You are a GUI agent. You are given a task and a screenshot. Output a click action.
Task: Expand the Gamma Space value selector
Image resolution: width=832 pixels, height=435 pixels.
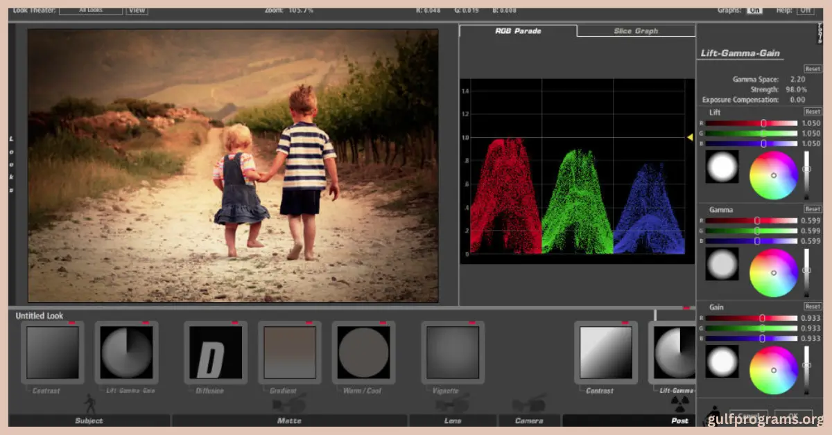[x=796, y=78]
